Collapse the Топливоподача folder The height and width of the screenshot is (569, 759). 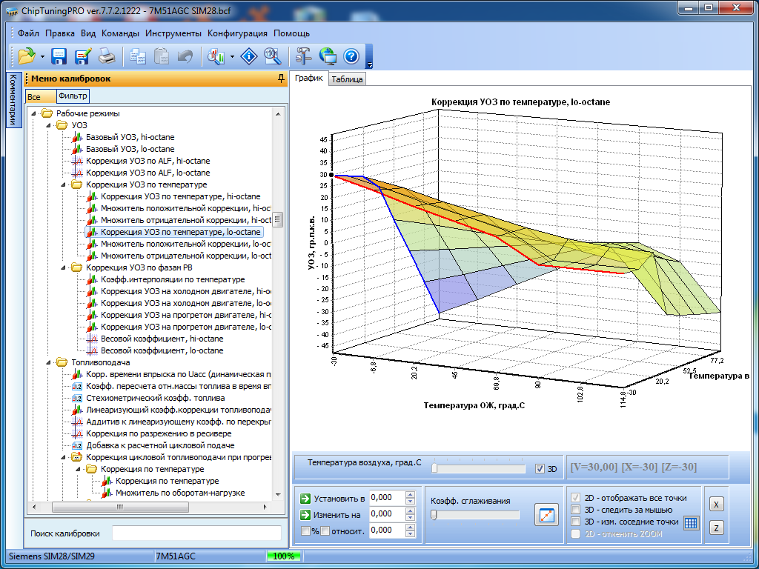tap(49, 362)
